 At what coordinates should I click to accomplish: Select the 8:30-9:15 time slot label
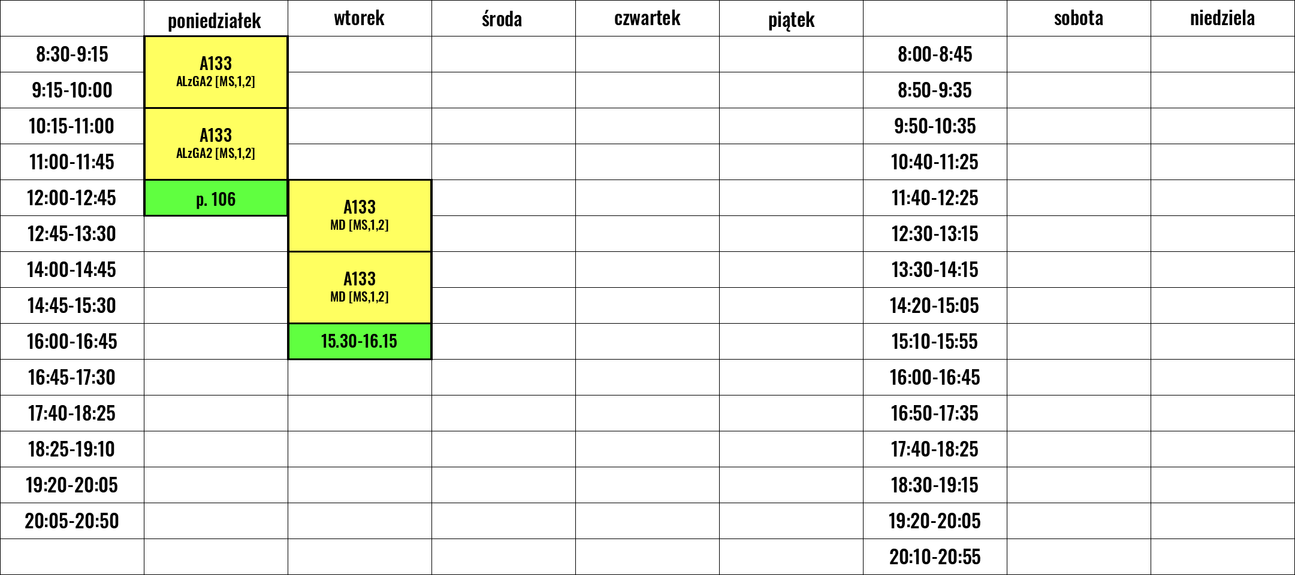[x=72, y=54]
